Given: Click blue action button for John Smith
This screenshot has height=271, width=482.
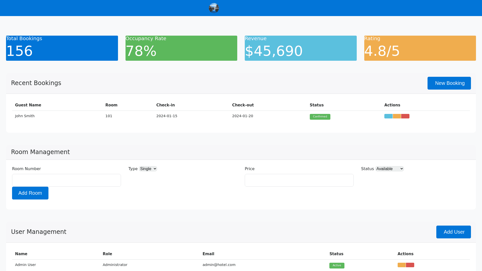Looking at the screenshot, I should point(388,116).
